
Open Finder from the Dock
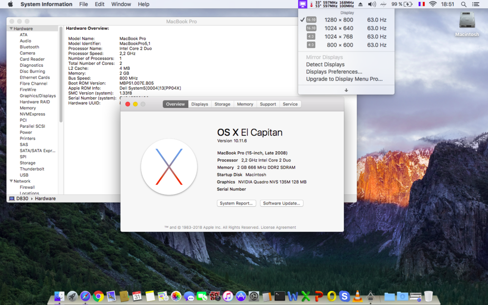point(59,296)
